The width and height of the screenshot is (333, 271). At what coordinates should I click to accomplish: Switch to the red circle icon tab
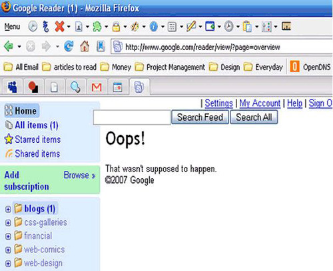point(33,87)
